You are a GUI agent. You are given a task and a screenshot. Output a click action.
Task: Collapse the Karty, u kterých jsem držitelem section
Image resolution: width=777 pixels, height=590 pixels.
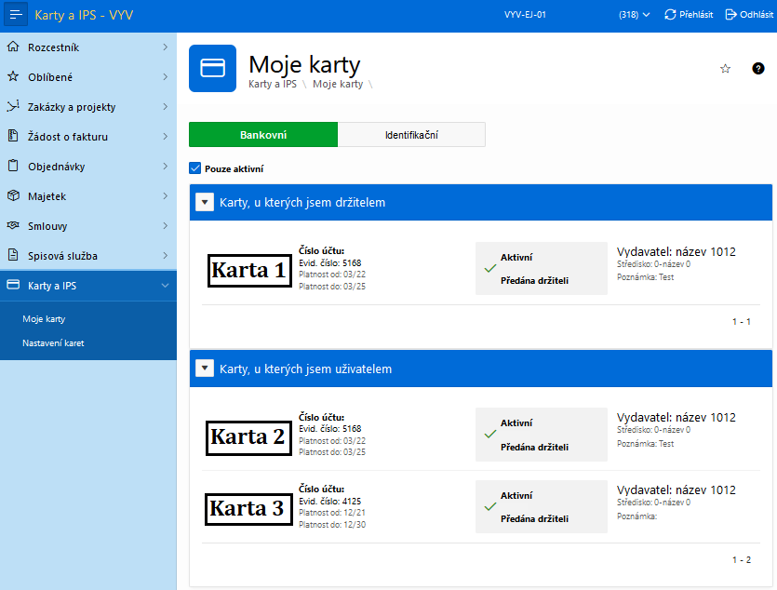205,202
